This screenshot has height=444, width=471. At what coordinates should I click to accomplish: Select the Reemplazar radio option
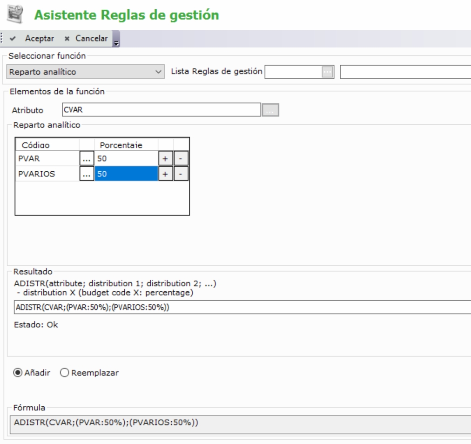(x=64, y=373)
